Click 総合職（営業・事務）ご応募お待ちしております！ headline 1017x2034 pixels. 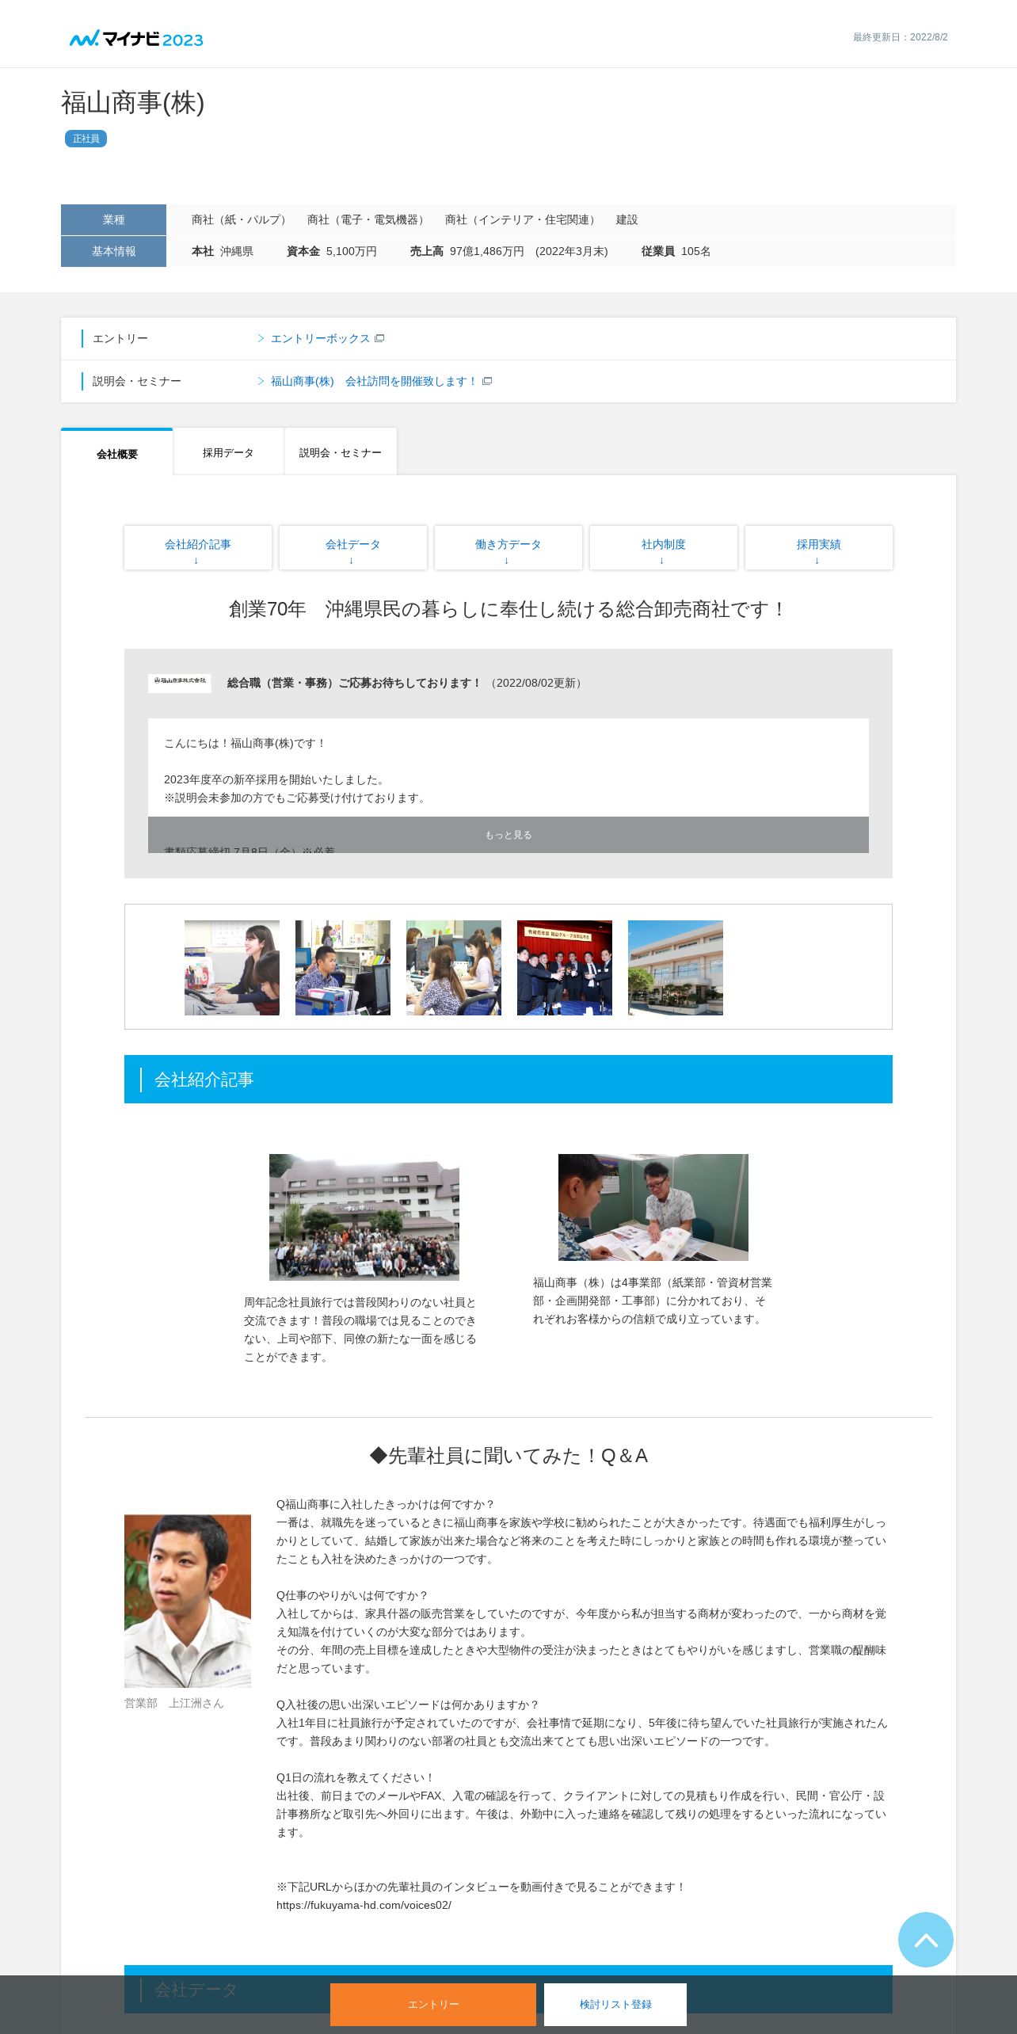point(354,683)
